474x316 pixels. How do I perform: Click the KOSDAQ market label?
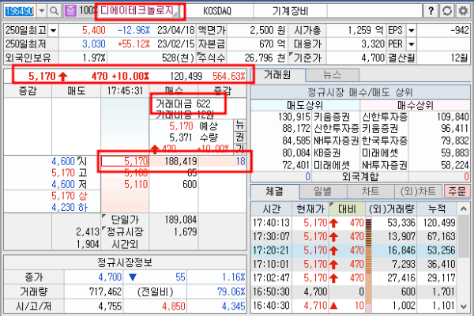coord(217,11)
